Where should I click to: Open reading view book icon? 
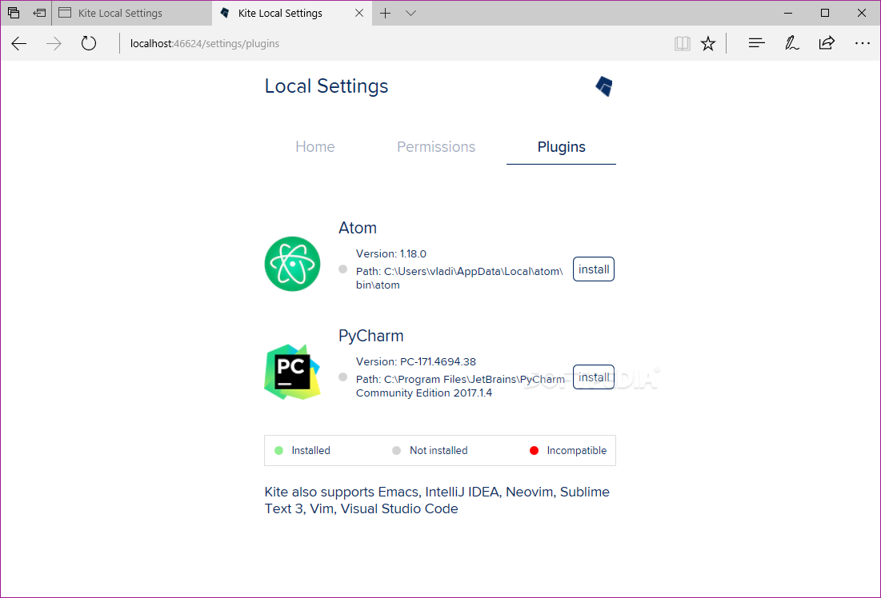click(x=682, y=43)
